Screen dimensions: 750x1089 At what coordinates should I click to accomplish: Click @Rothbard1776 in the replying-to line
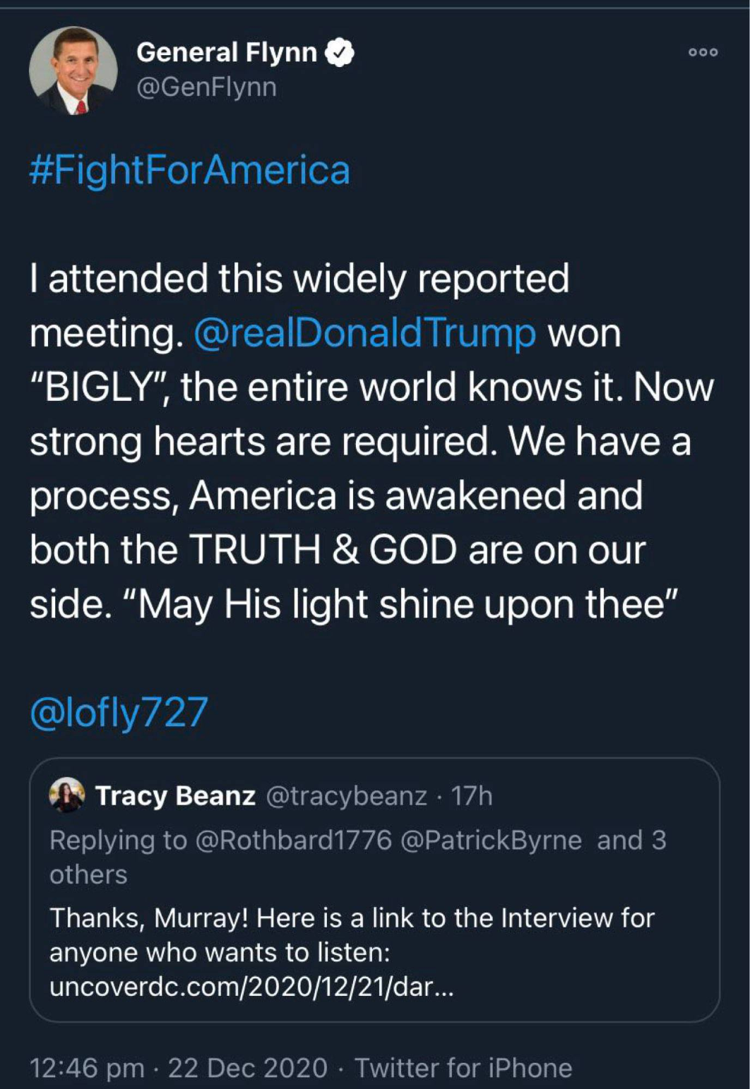[x=292, y=840]
